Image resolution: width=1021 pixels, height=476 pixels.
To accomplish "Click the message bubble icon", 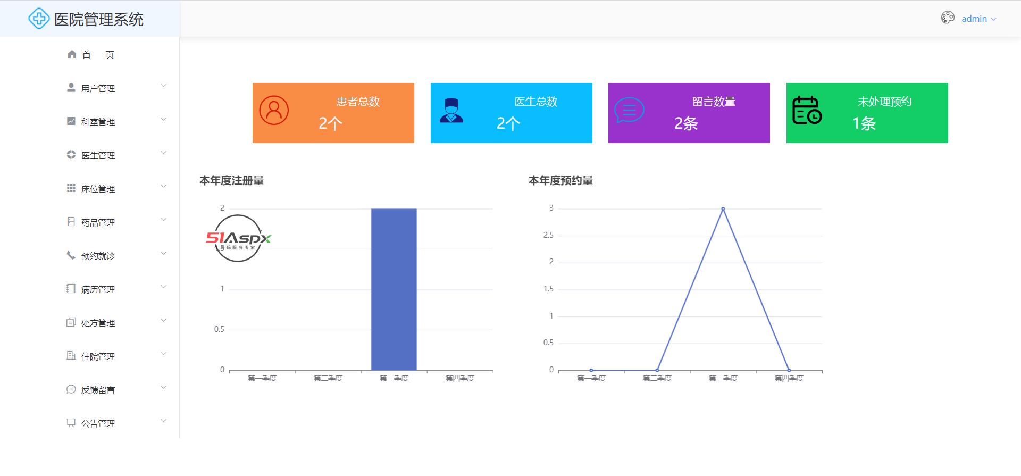I will 629,111.
